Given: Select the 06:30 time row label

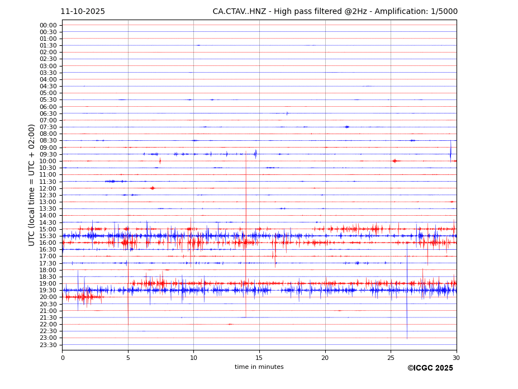Looking at the screenshot, I should pyautogui.click(x=48, y=113).
